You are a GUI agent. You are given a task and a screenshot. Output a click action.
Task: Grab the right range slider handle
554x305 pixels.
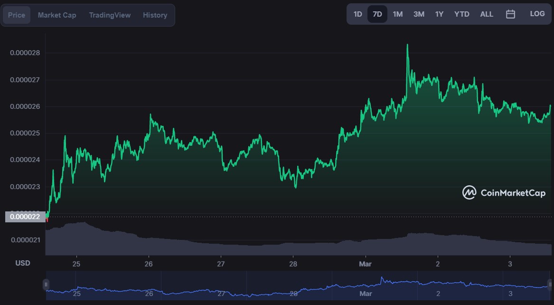pos(551,285)
